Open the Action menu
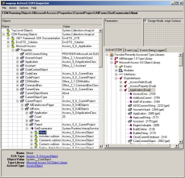 coord(13,8)
